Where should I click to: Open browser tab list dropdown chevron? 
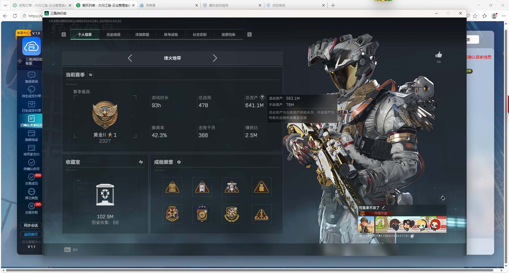5,5
